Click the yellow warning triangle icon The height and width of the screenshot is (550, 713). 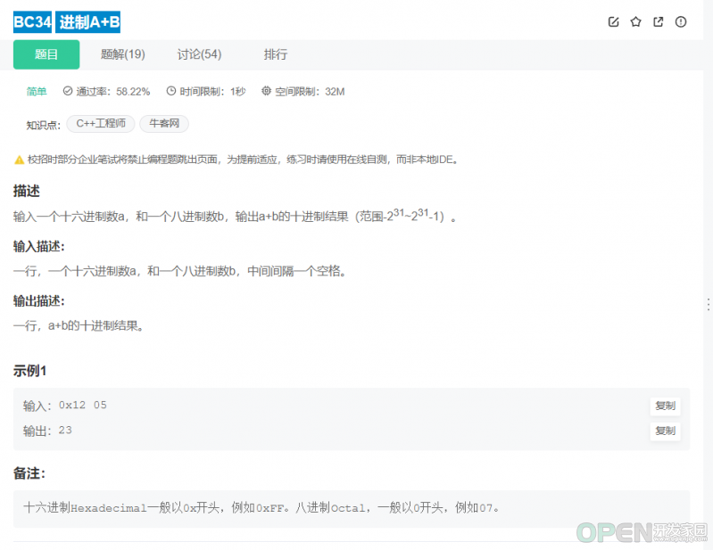pyautogui.click(x=19, y=160)
